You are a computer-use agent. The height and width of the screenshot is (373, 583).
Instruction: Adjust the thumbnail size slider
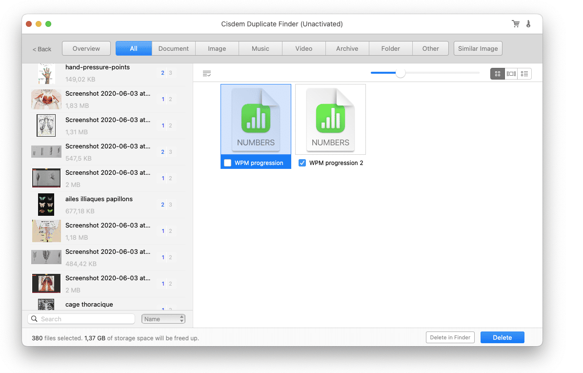click(x=401, y=73)
